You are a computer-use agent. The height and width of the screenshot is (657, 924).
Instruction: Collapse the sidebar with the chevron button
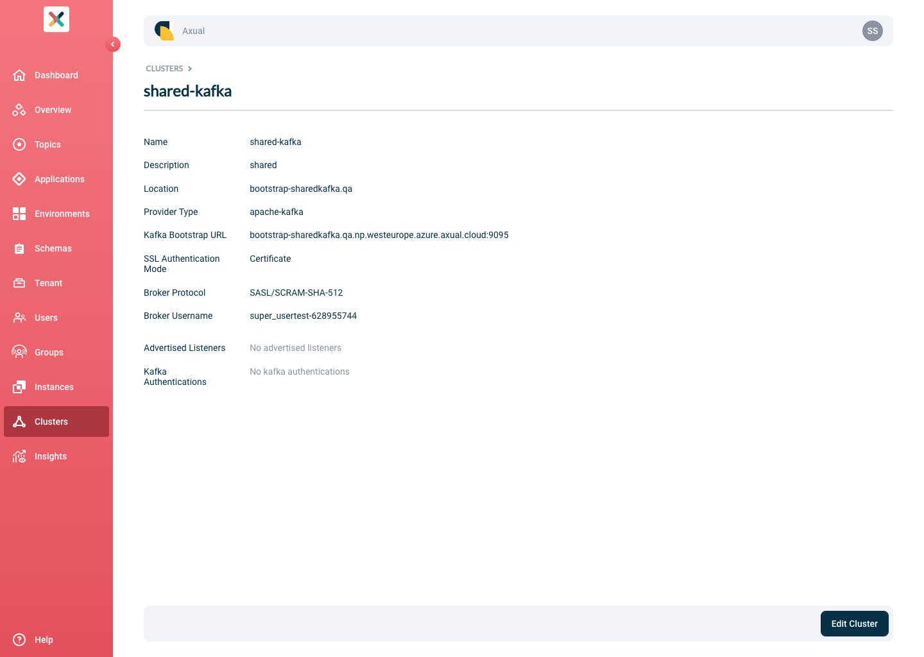click(113, 44)
